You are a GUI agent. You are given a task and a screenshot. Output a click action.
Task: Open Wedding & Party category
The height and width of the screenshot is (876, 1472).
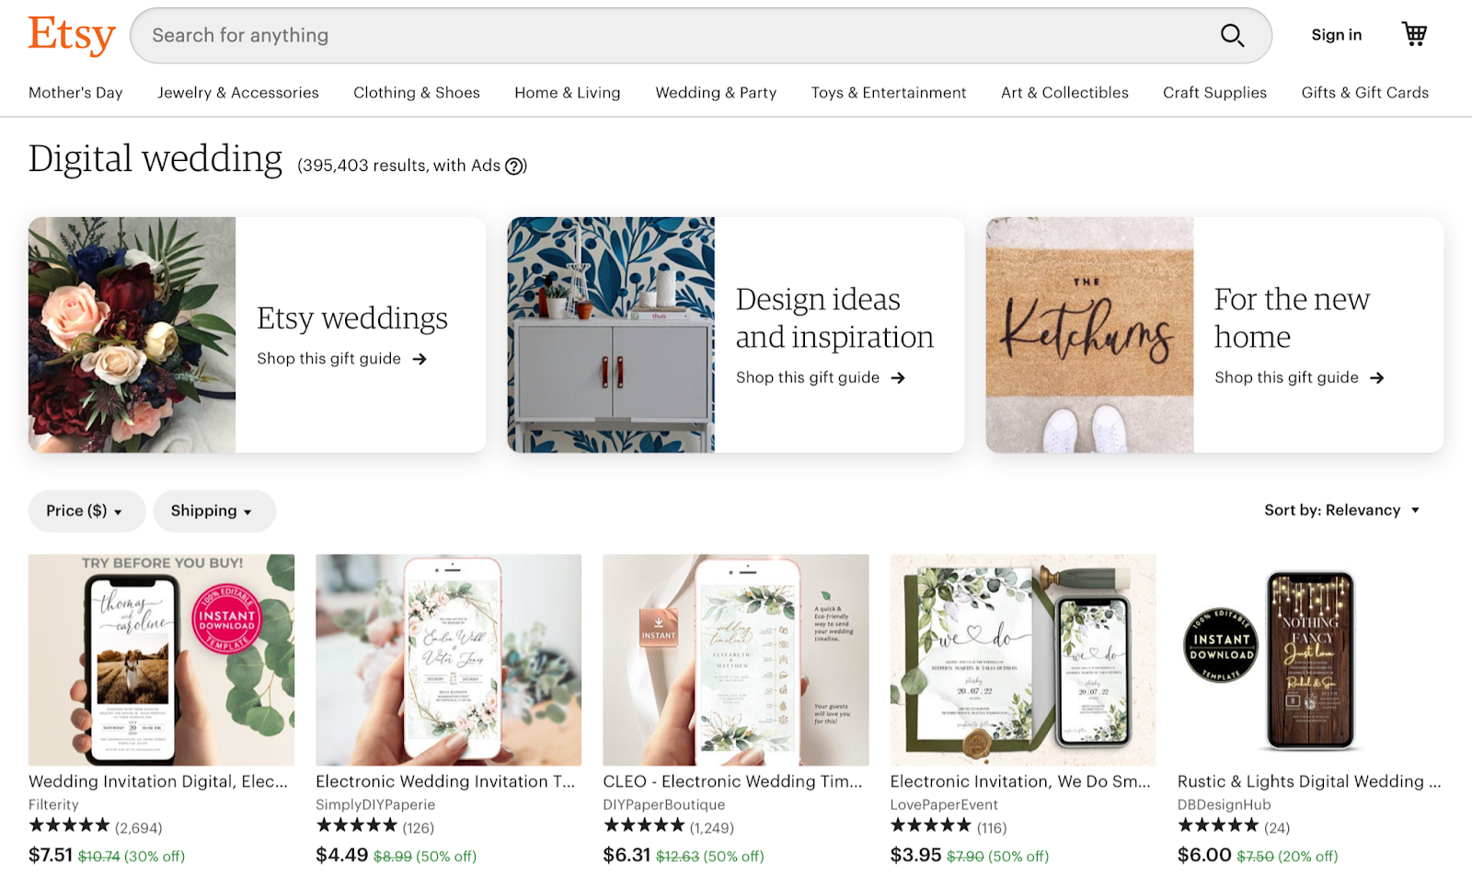[x=716, y=93]
